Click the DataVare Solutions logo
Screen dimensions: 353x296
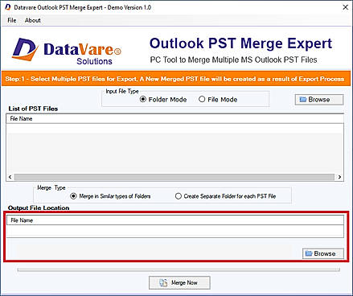(67, 51)
